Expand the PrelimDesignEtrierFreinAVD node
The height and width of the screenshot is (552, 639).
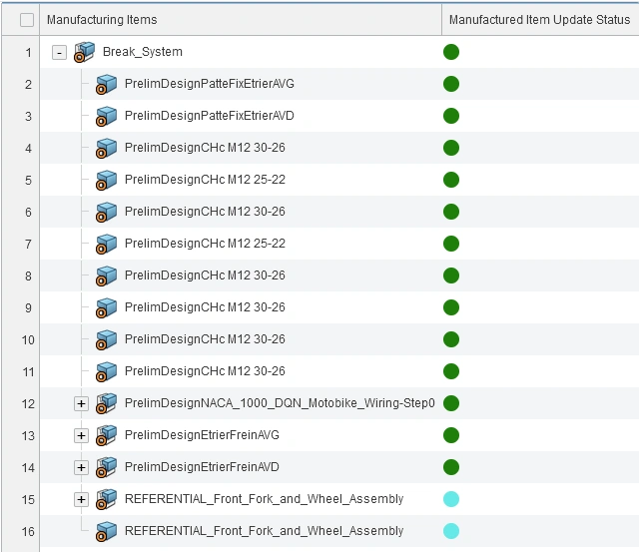click(81, 467)
